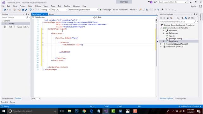Click the vertical Properties side tab
203x114 pixels.
201,16
